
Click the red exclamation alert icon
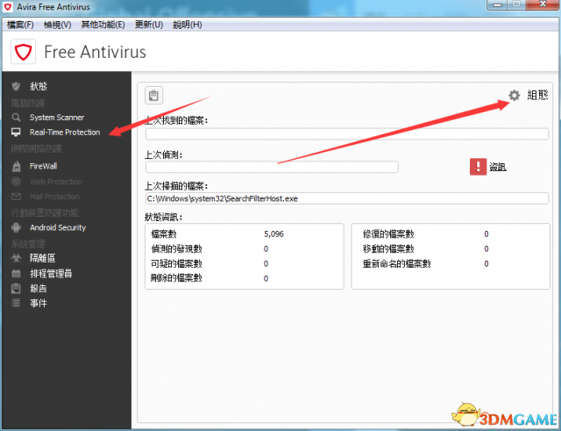(478, 167)
